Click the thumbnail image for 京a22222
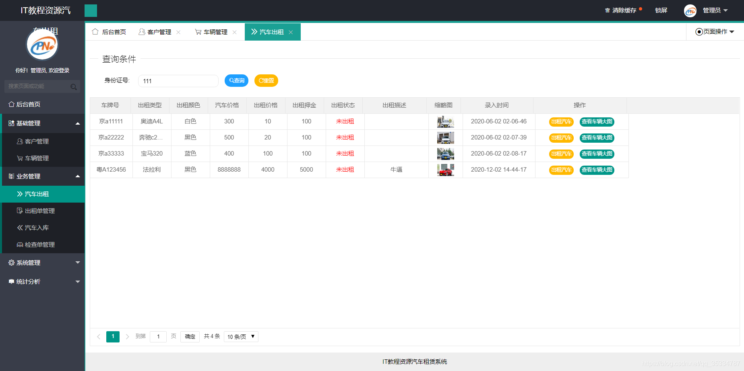 pos(446,137)
